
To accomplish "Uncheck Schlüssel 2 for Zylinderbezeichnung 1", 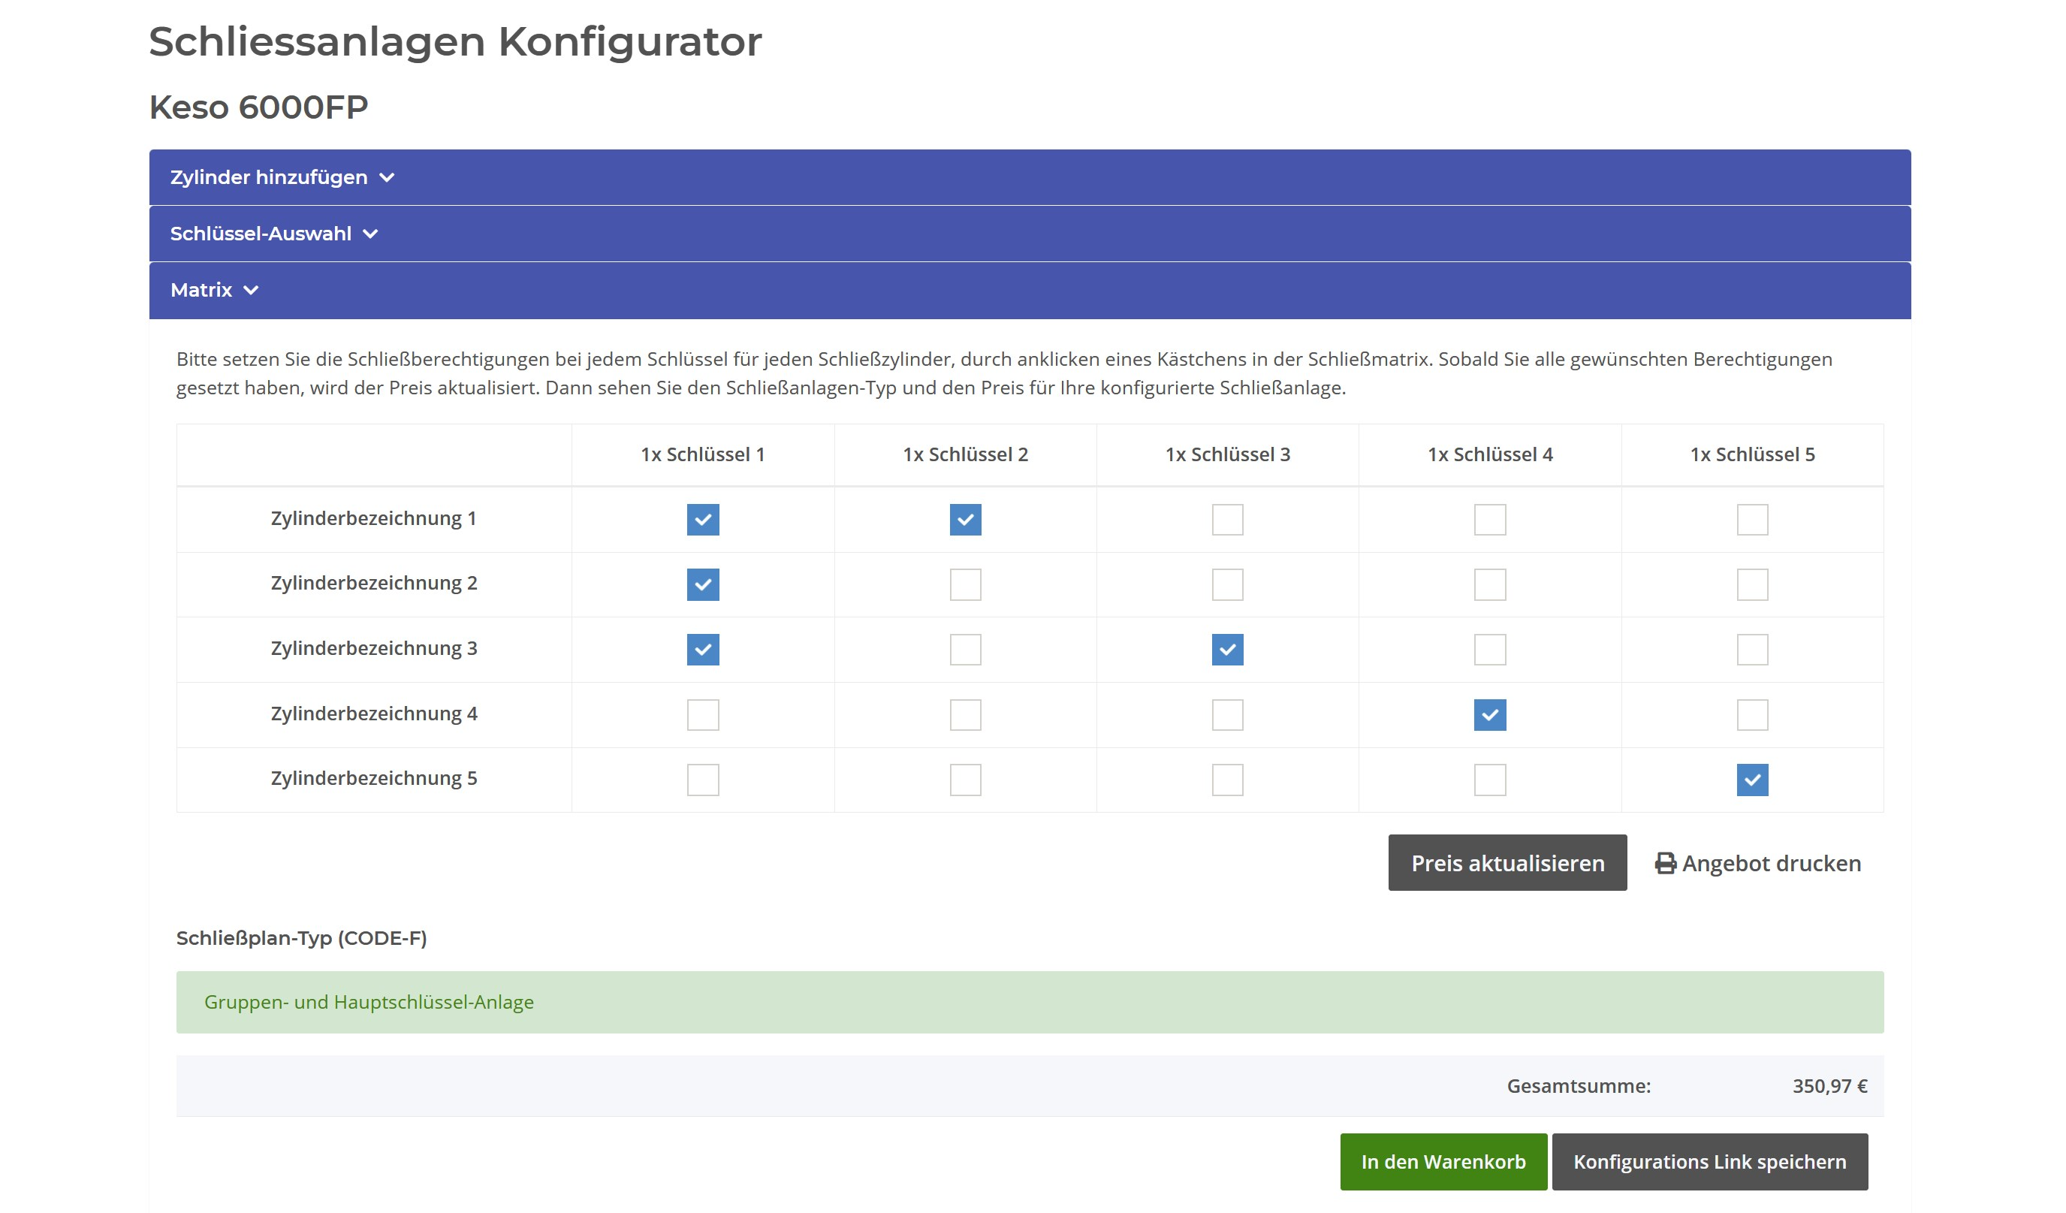I will click(x=965, y=519).
